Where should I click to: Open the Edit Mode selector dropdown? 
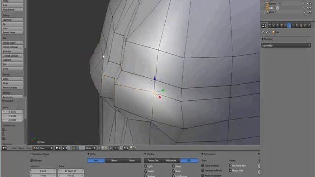pos(43,148)
